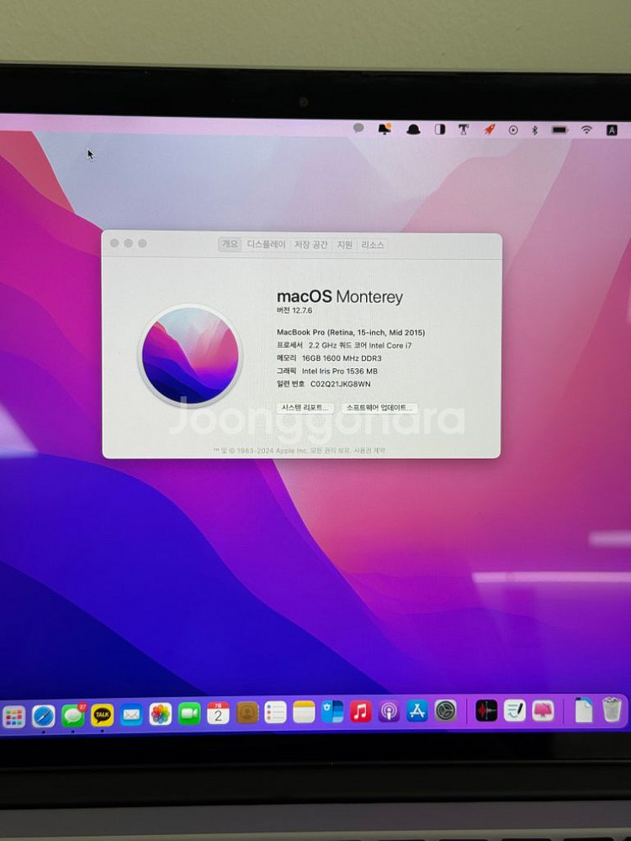Click the bowler hat menu bar icon
Screen dimensions: 631x841
pyautogui.click(x=412, y=130)
